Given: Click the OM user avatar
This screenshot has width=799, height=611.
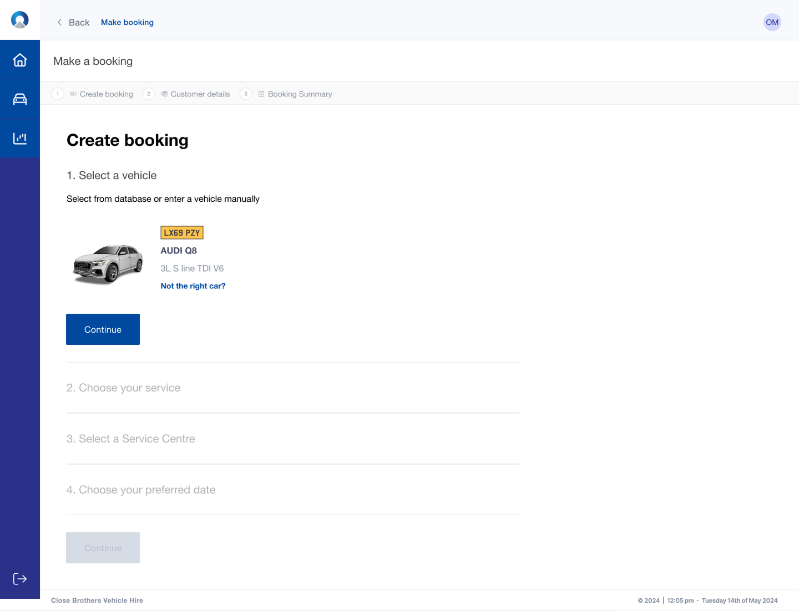Looking at the screenshot, I should coord(772,22).
